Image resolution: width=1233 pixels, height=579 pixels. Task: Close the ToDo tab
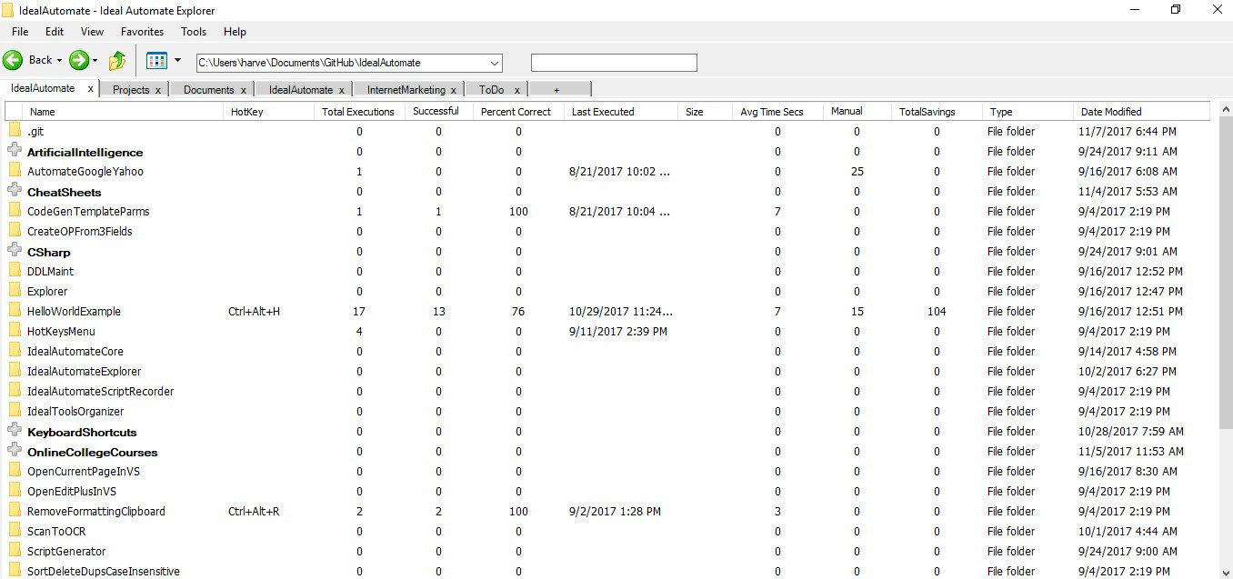(x=516, y=90)
